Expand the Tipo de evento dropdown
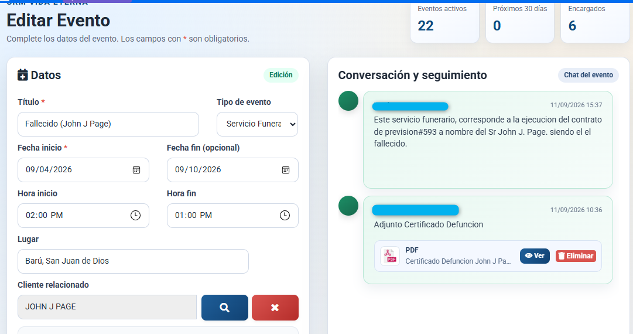633x334 pixels. click(x=257, y=124)
